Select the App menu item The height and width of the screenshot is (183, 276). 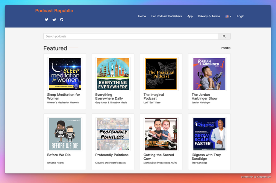tap(190, 16)
